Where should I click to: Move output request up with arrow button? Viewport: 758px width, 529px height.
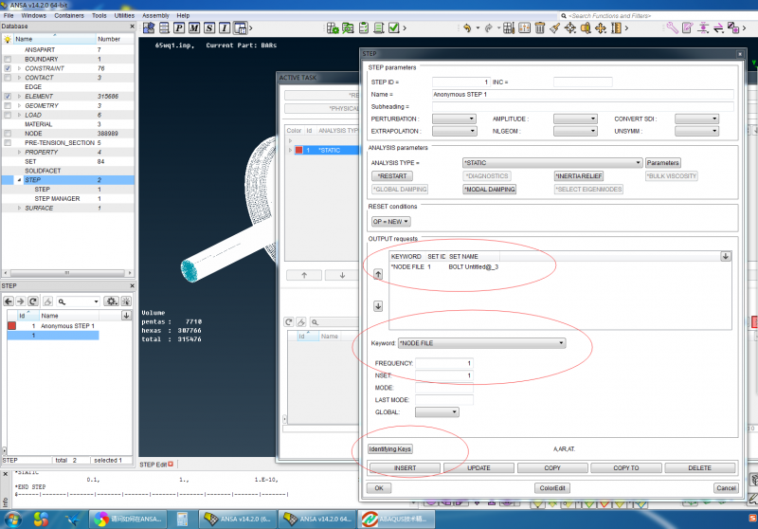[x=377, y=273]
